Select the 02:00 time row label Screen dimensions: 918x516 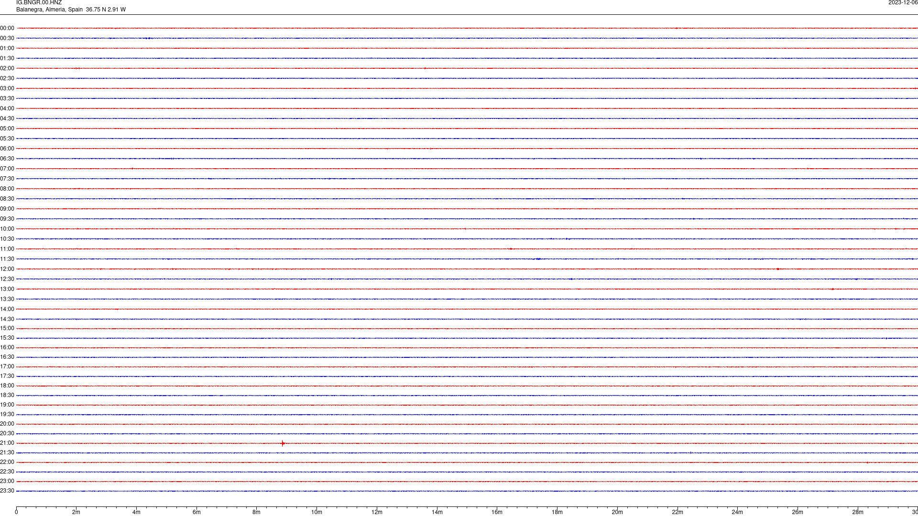point(7,68)
